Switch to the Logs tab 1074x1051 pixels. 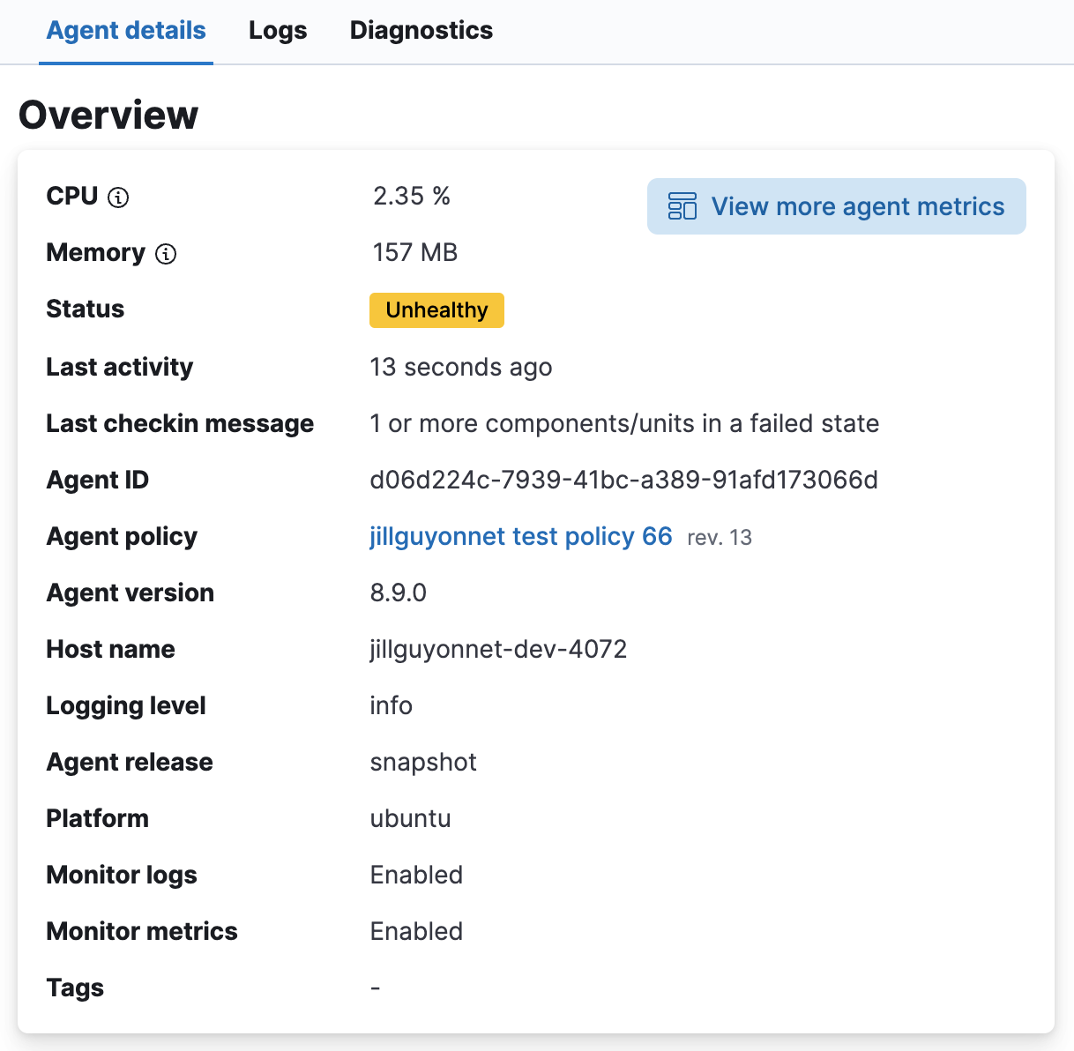(277, 29)
